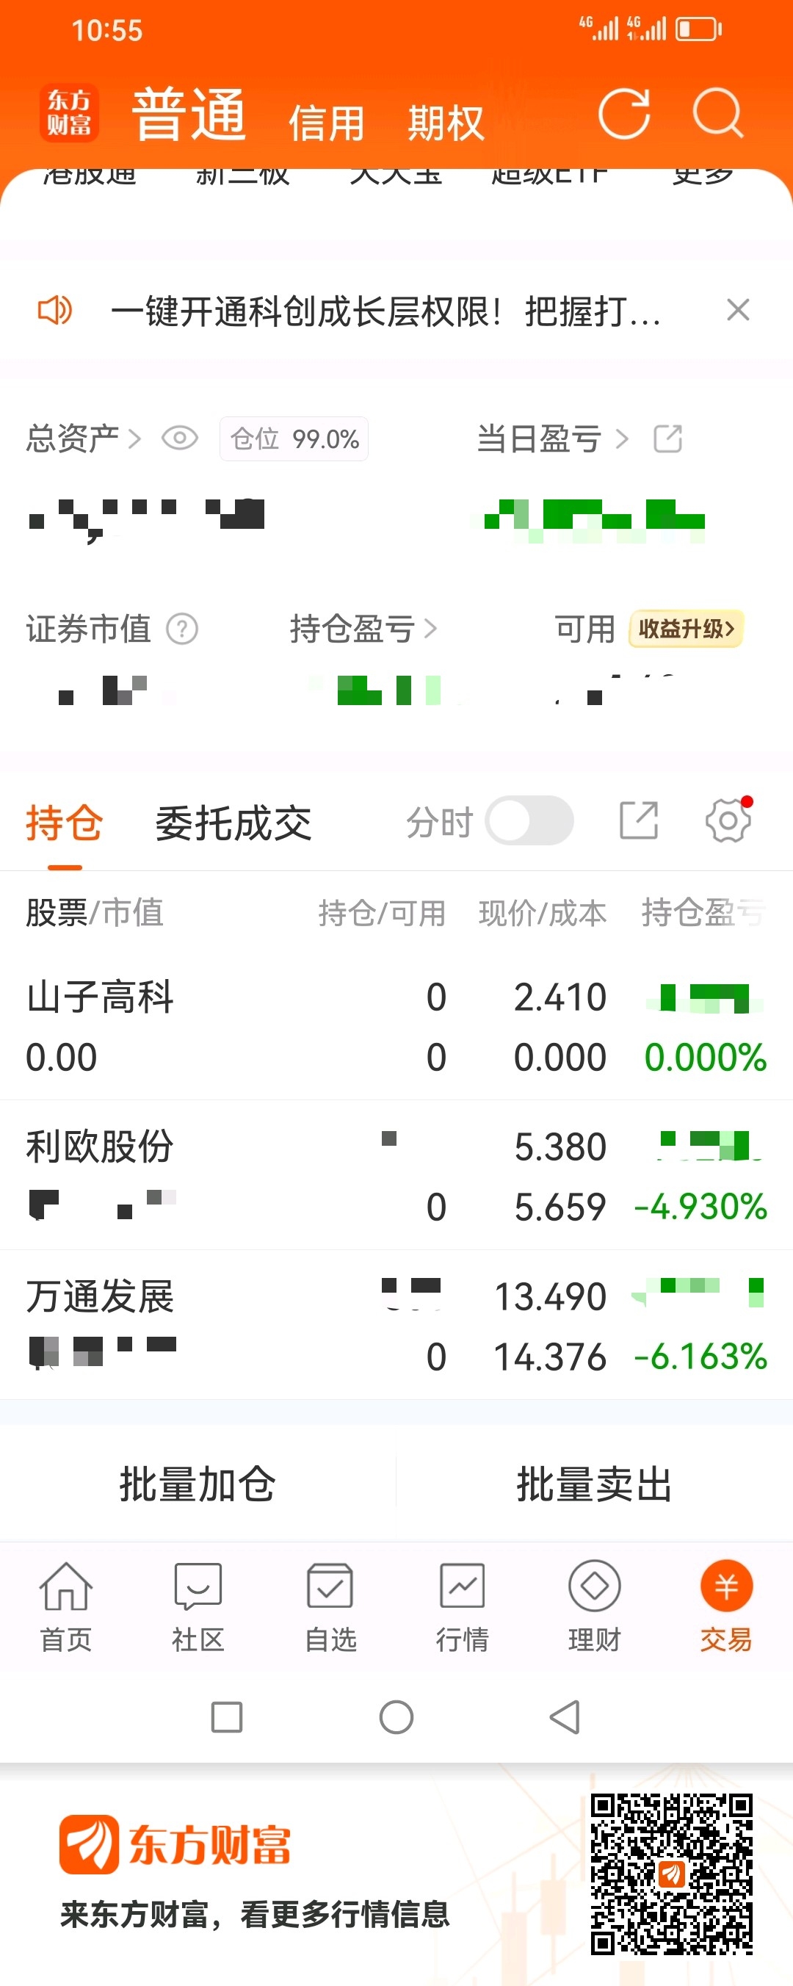Open 证券市值 help question mark
Screen dimensions: 793x1986
click(x=183, y=629)
